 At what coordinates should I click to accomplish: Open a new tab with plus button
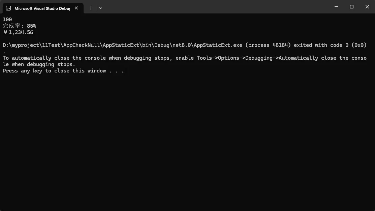click(x=91, y=8)
